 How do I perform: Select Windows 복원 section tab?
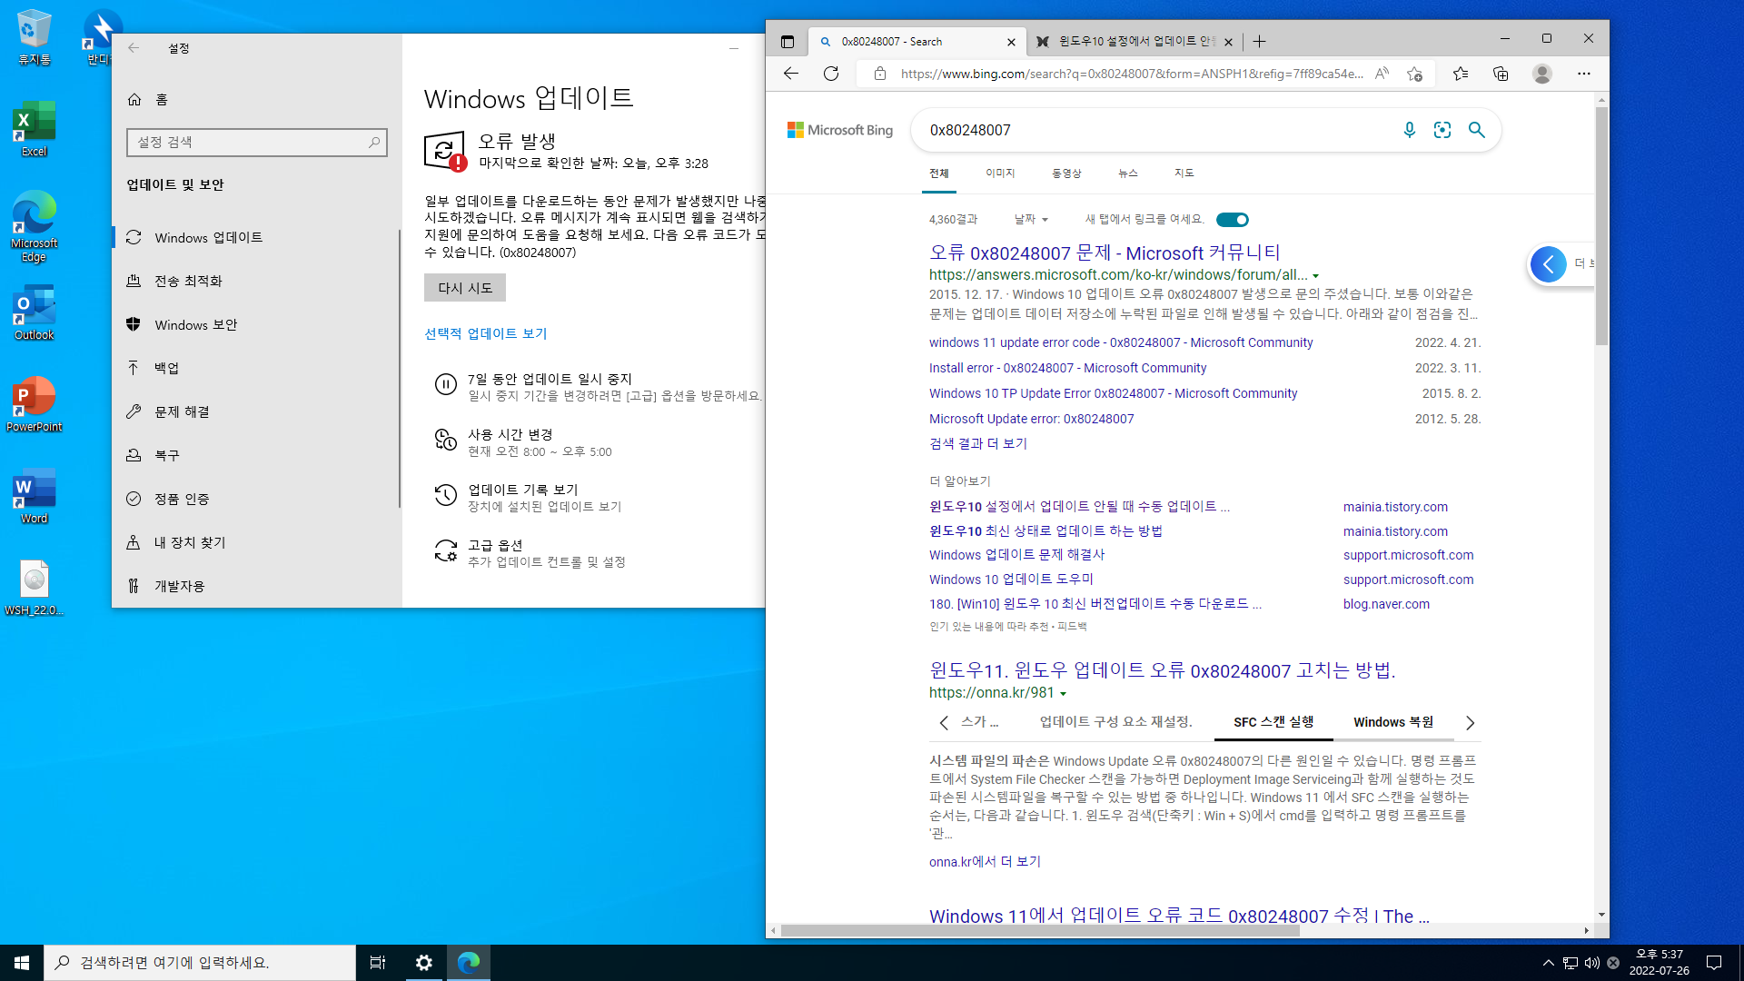1393,723
